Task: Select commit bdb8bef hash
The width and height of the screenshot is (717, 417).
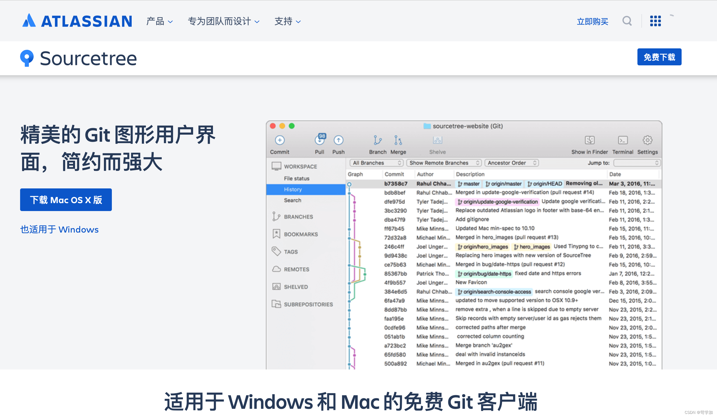Action: pos(394,193)
